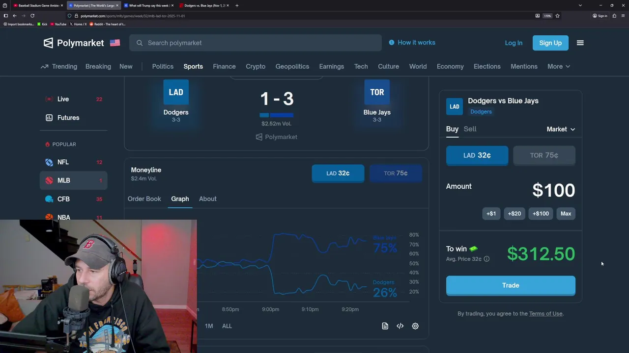The height and width of the screenshot is (353, 629).
Task: Expand the More categories dropdown
Action: coord(559,66)
